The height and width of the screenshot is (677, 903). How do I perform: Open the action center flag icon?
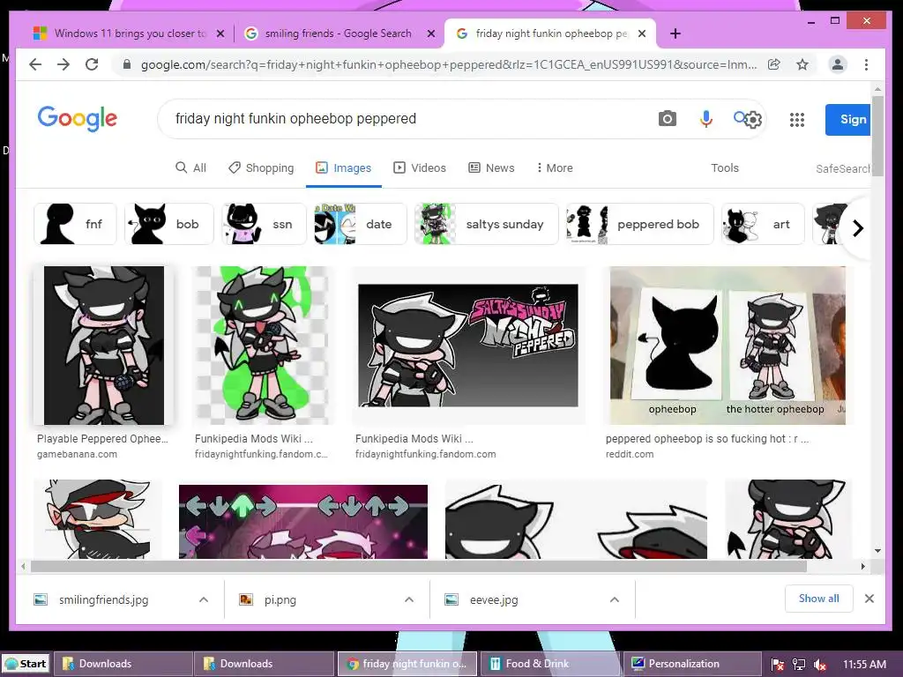tap(778, 665)
